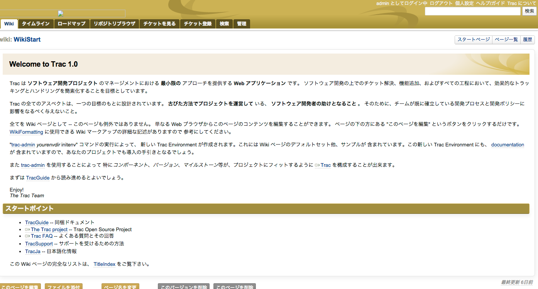Open the ページ一覧 page index
Screen dimensions: 538x289
(506, 39)
